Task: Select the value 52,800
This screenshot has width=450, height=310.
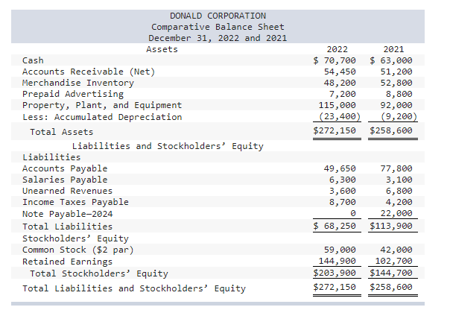Action: coord(396,83)
